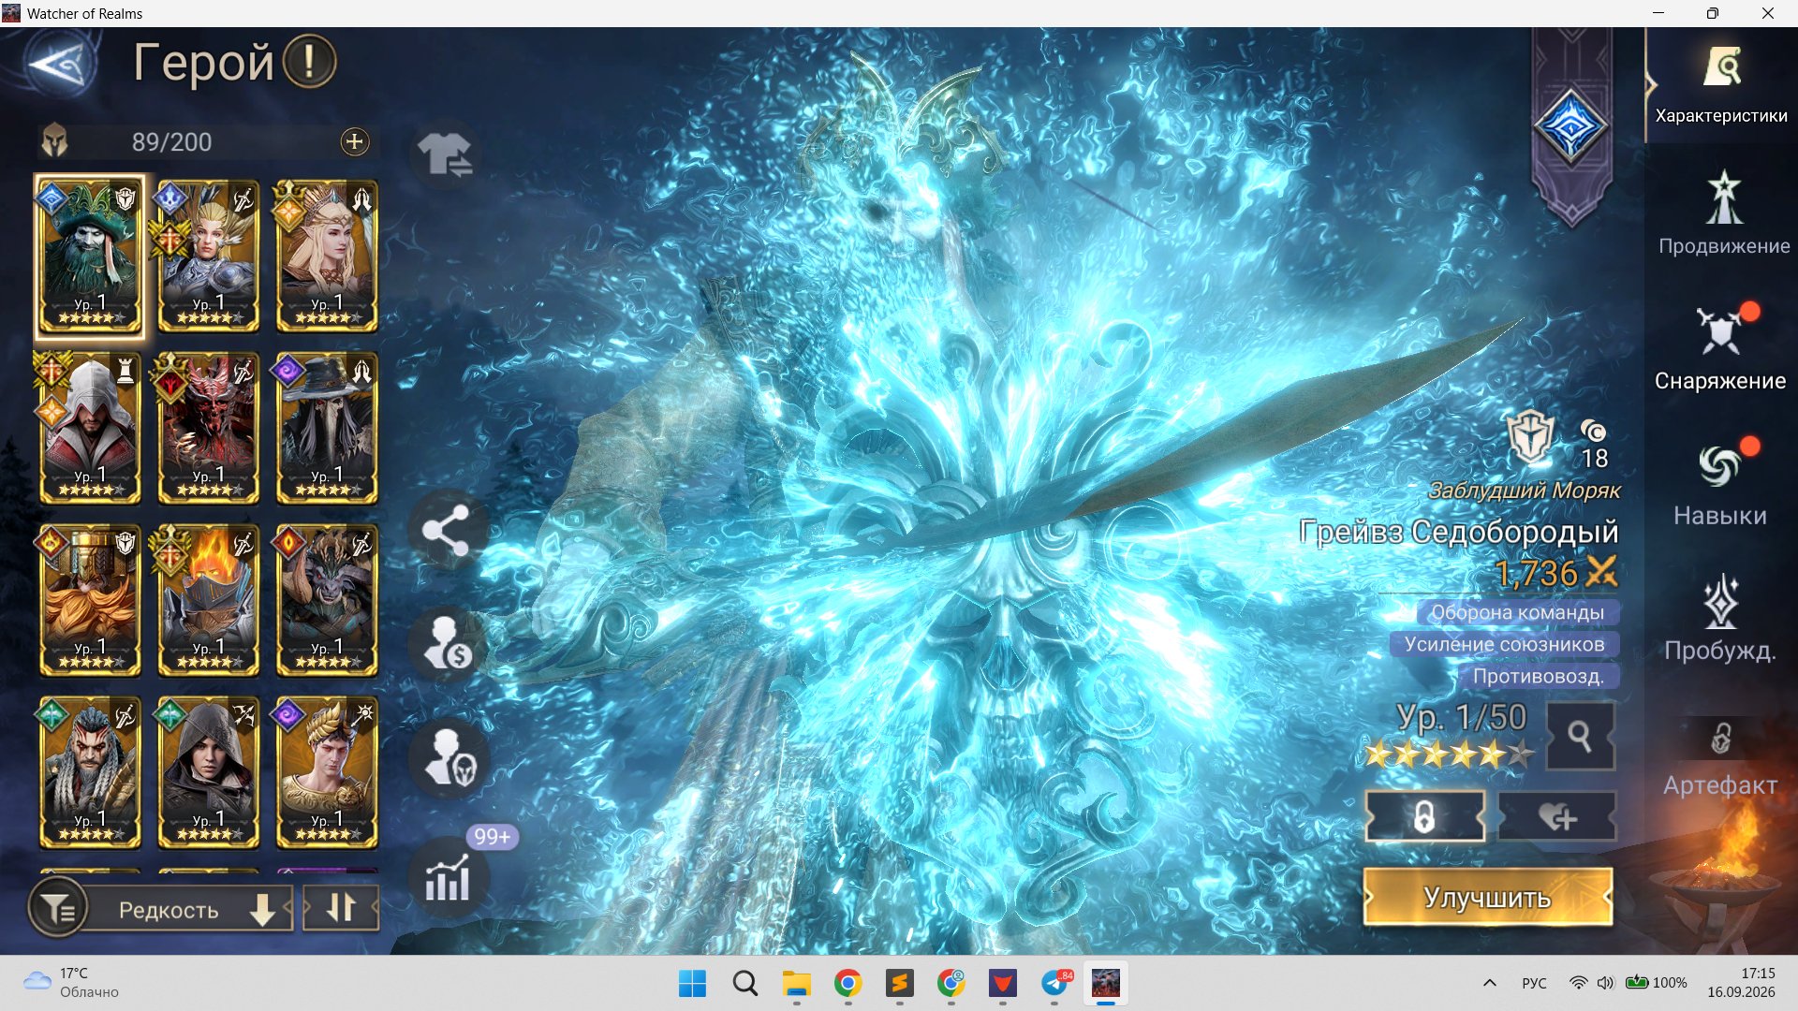Image resolution: width=1798 pixels, height=1011 pixels.
Task: Click the back arrow next to Герой
Action: pos(61,64)
